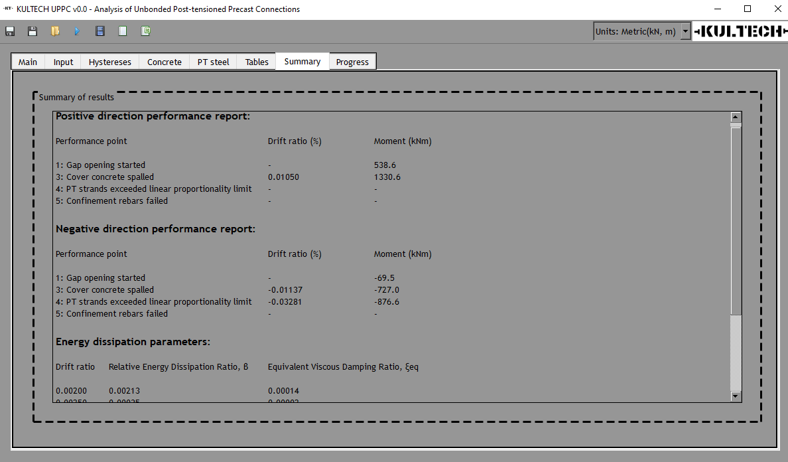This screenshot has width=788, height=462.
Task: Click the positive moment value 538.6
Action: tap(385, 165)
